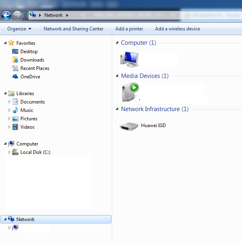Select Computer in the navigation pane
The height and width of the screenshot is (243, 242).
tap(27, 144)
